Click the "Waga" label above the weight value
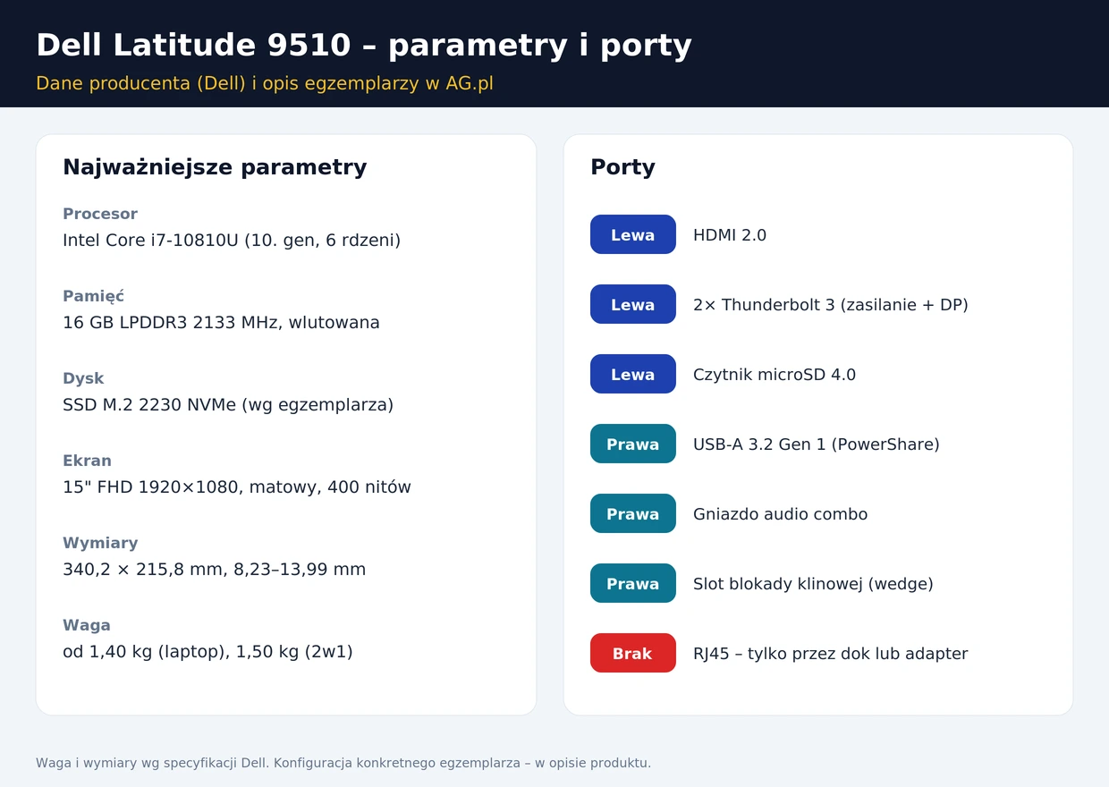 pyautogui.click(x=87, y=625)
